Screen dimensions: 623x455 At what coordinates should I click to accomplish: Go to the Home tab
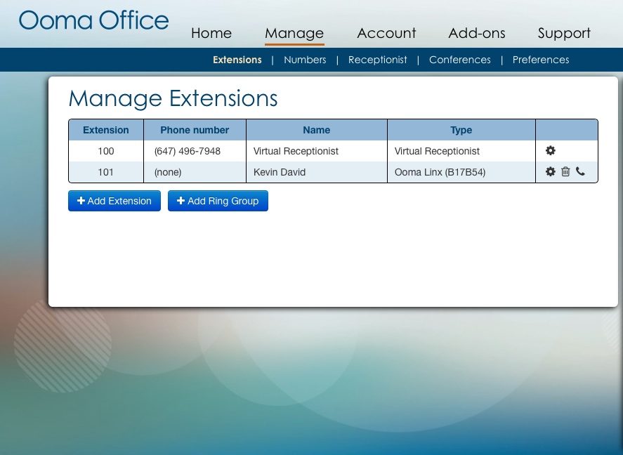[x=211, y=33]
